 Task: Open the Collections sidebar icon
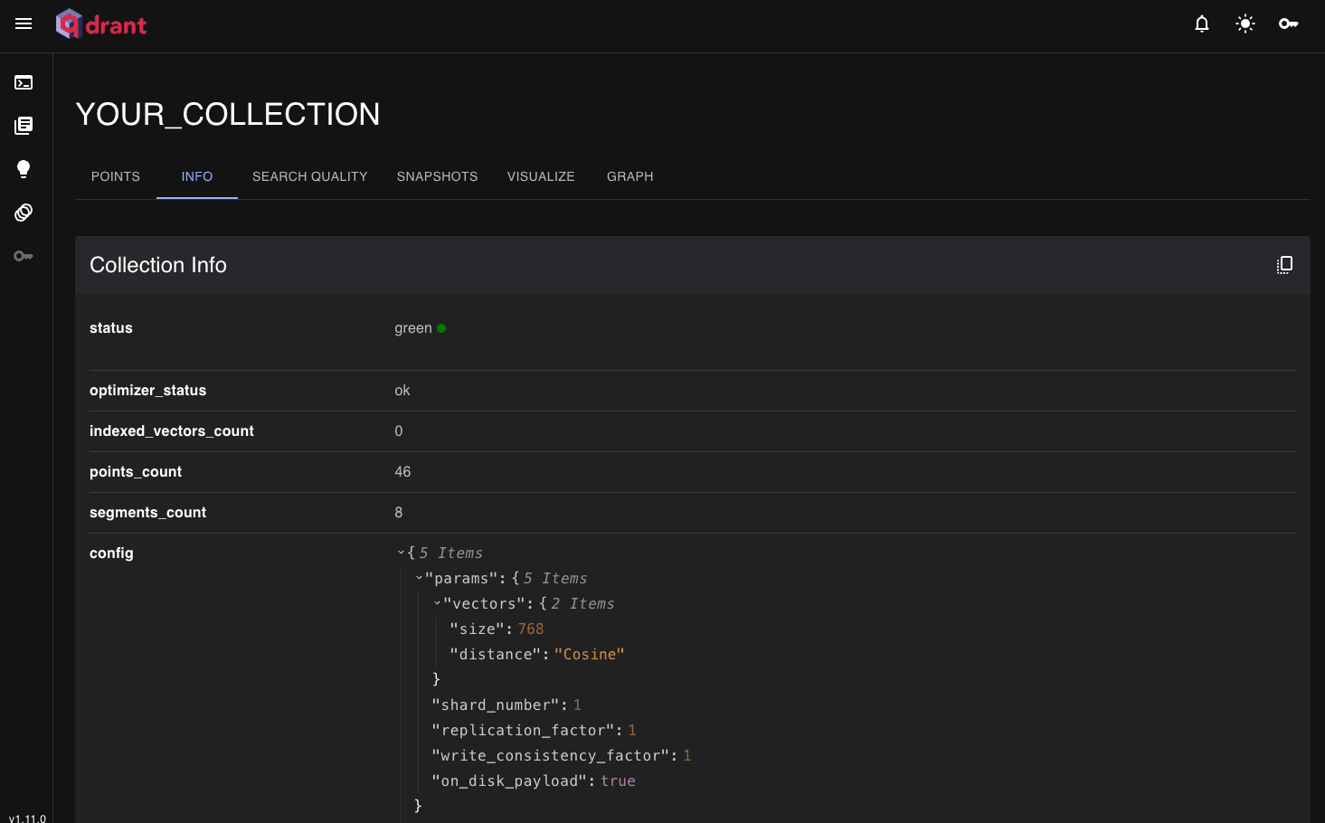24,126
